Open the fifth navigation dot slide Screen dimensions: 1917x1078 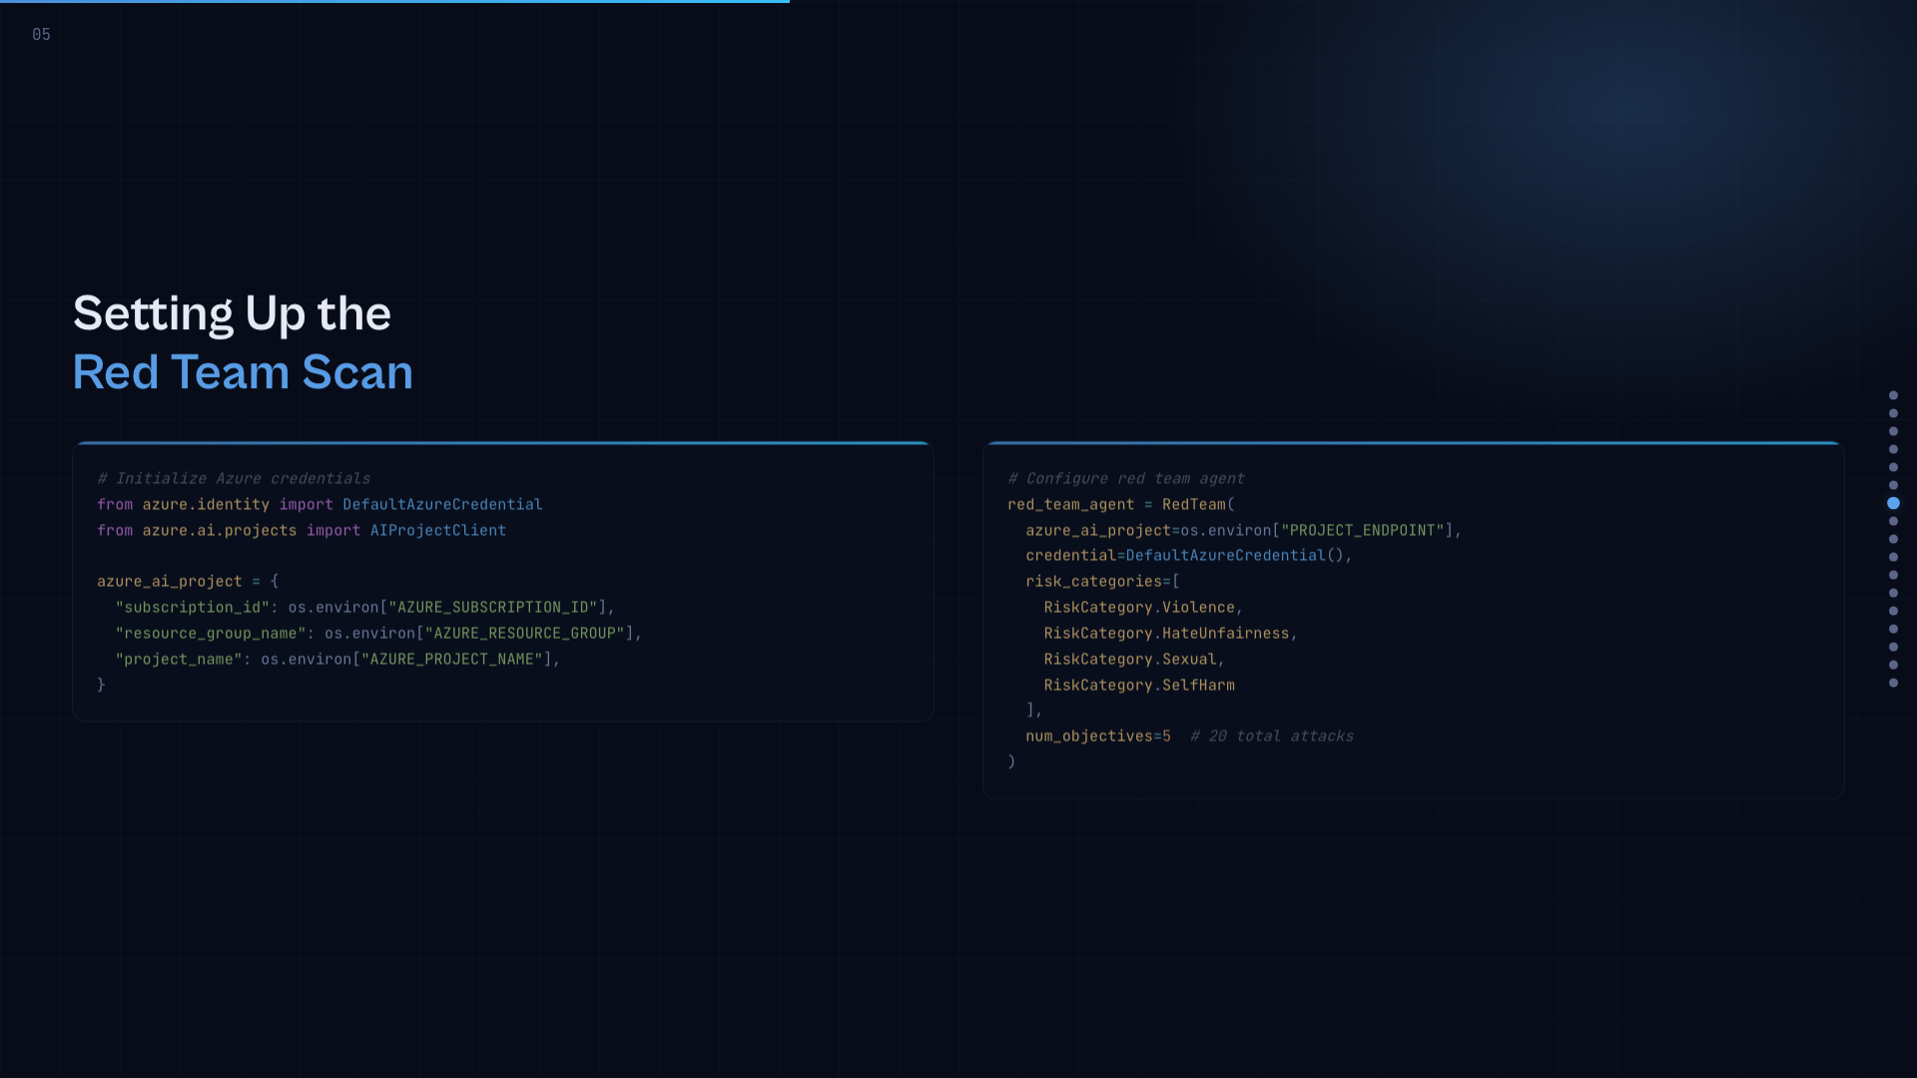[x=1893, y=467]
